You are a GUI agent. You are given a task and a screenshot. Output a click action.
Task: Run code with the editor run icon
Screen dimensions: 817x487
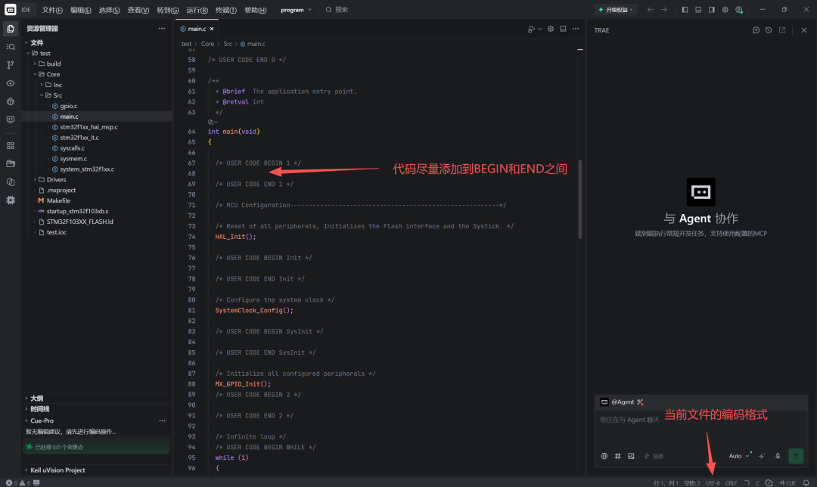point(531,29)
